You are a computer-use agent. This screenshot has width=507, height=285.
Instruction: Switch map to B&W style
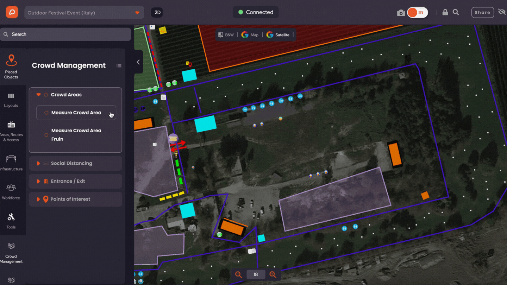tap(226, 35)
